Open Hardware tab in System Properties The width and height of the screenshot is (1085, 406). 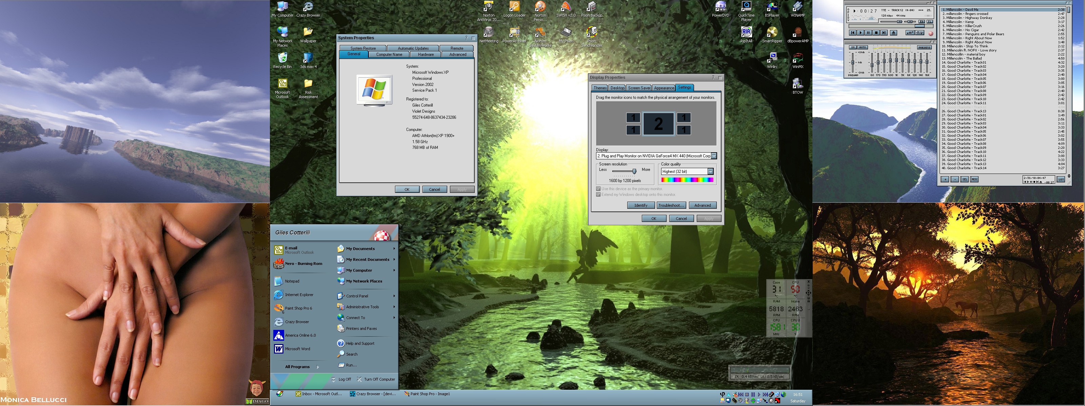[426, 54]
